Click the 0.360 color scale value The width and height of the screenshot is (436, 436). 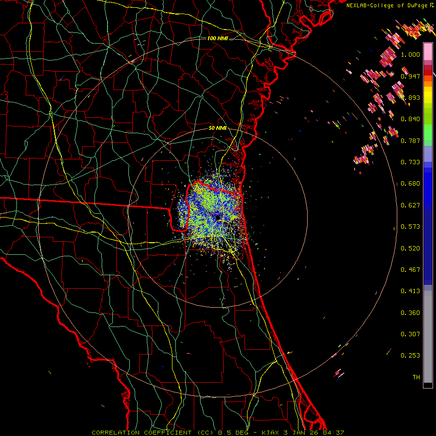pos(410,312)
